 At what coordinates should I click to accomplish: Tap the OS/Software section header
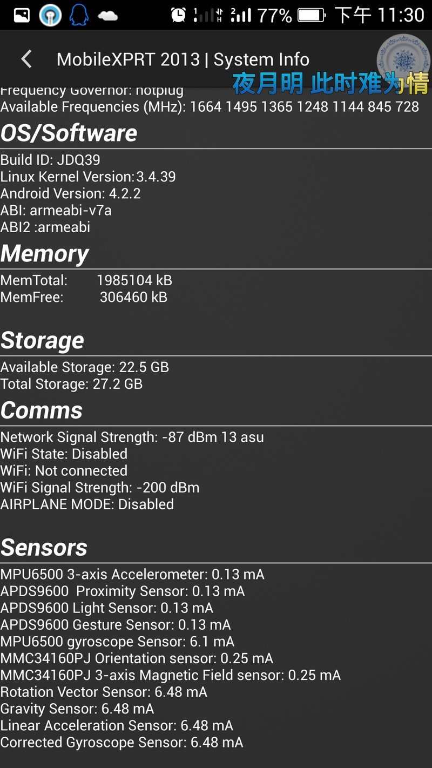pos(68,133)
